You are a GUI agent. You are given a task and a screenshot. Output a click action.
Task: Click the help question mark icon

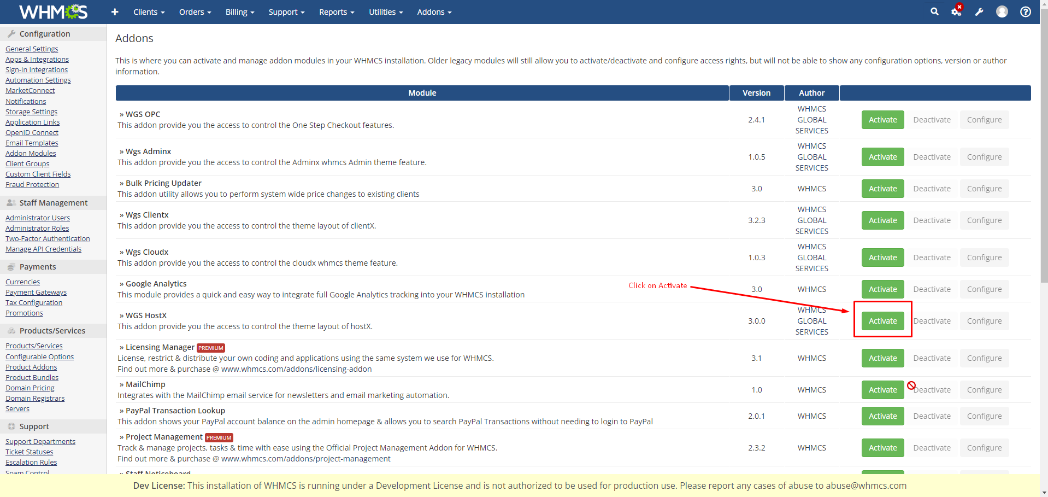[x=1026, y=12]
